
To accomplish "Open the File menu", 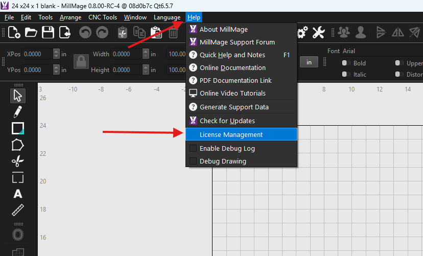I will tap(9, 17).
